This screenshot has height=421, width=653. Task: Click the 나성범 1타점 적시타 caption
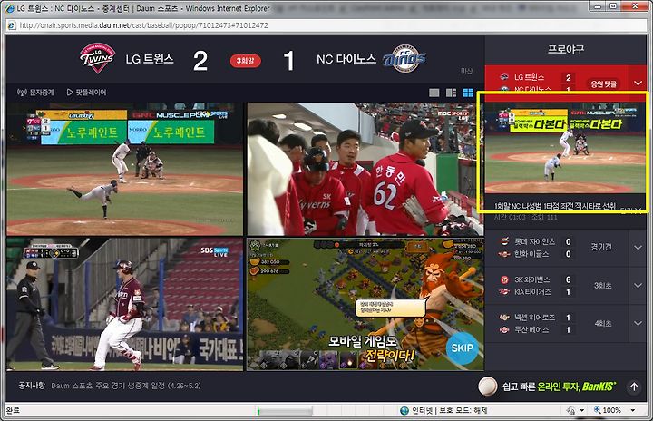tap(555, 206)
